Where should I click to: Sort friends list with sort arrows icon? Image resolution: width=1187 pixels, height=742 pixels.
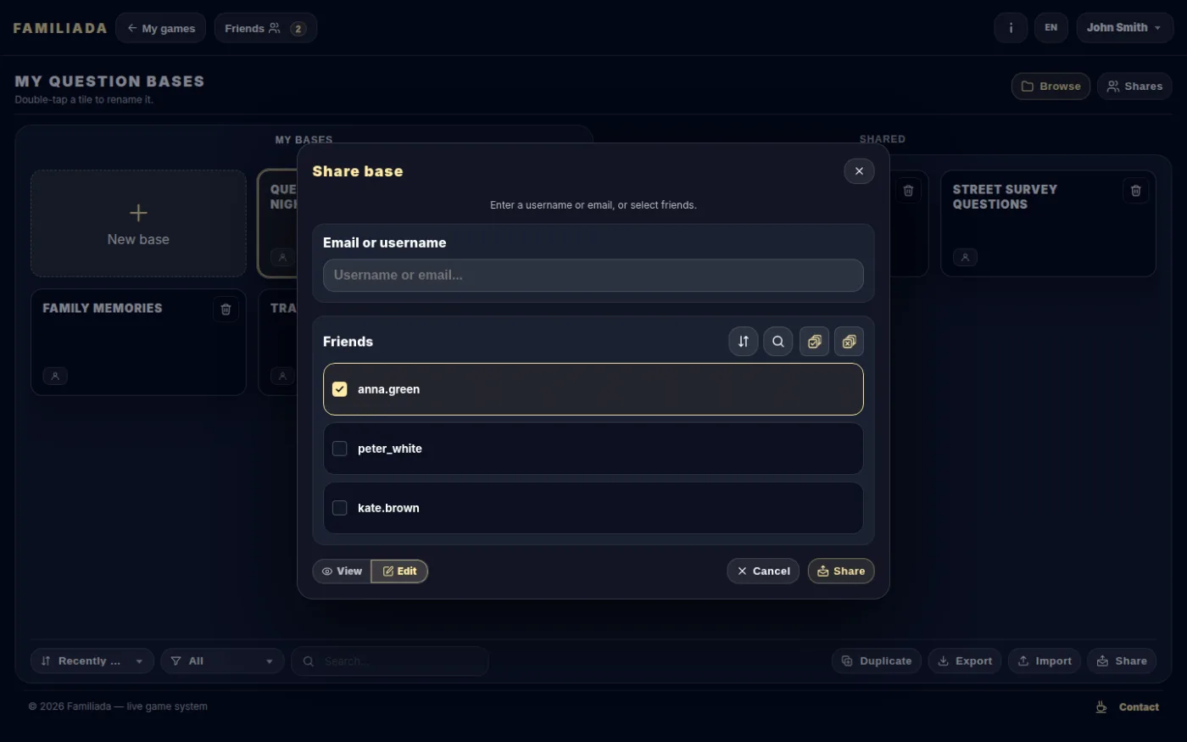[x=744, y=342]
